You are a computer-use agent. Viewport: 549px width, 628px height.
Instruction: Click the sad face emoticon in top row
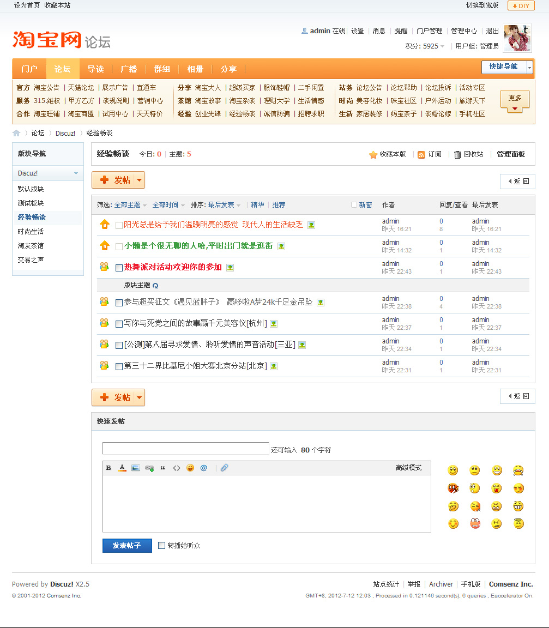point(474,470)
